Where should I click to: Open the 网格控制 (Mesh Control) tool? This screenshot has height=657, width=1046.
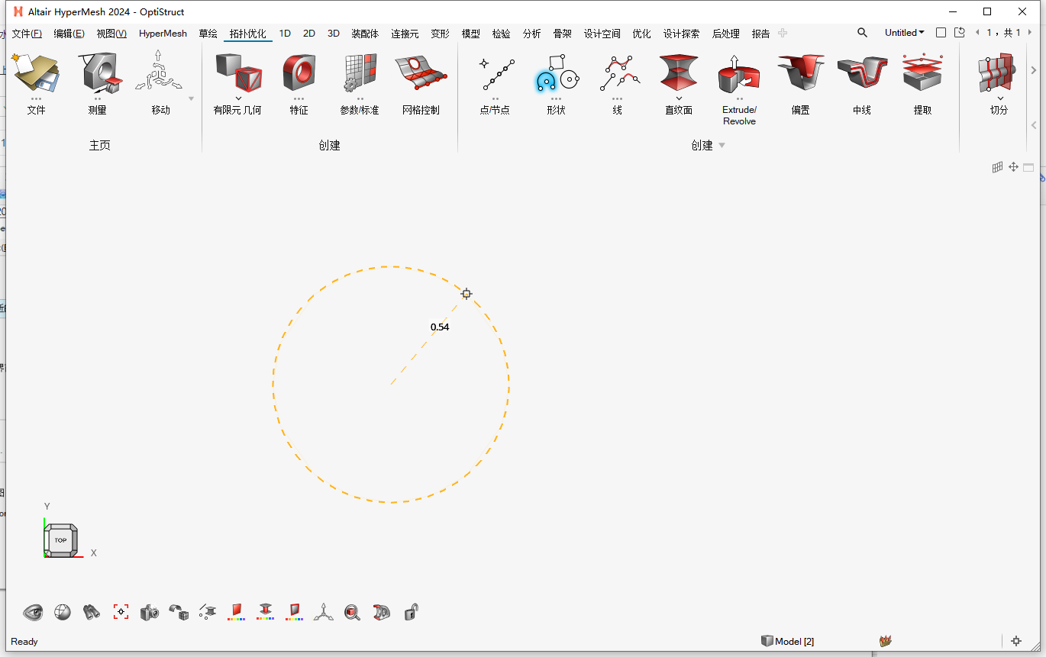pyautogui.click(x=422, y=80)
